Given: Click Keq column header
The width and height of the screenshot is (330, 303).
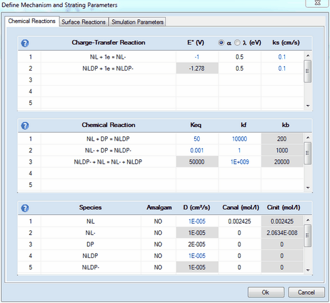Looking at the screenshot, I should point(196,125).
